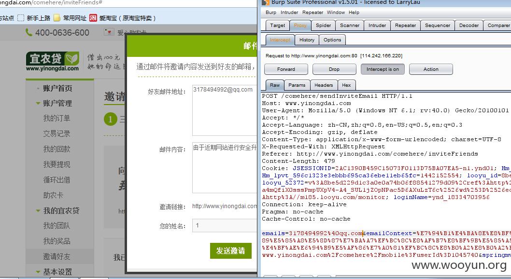Click the Content-Length: 479 header line
The width and height of the screenshot is (511, 279).
[x=298, y=161]
